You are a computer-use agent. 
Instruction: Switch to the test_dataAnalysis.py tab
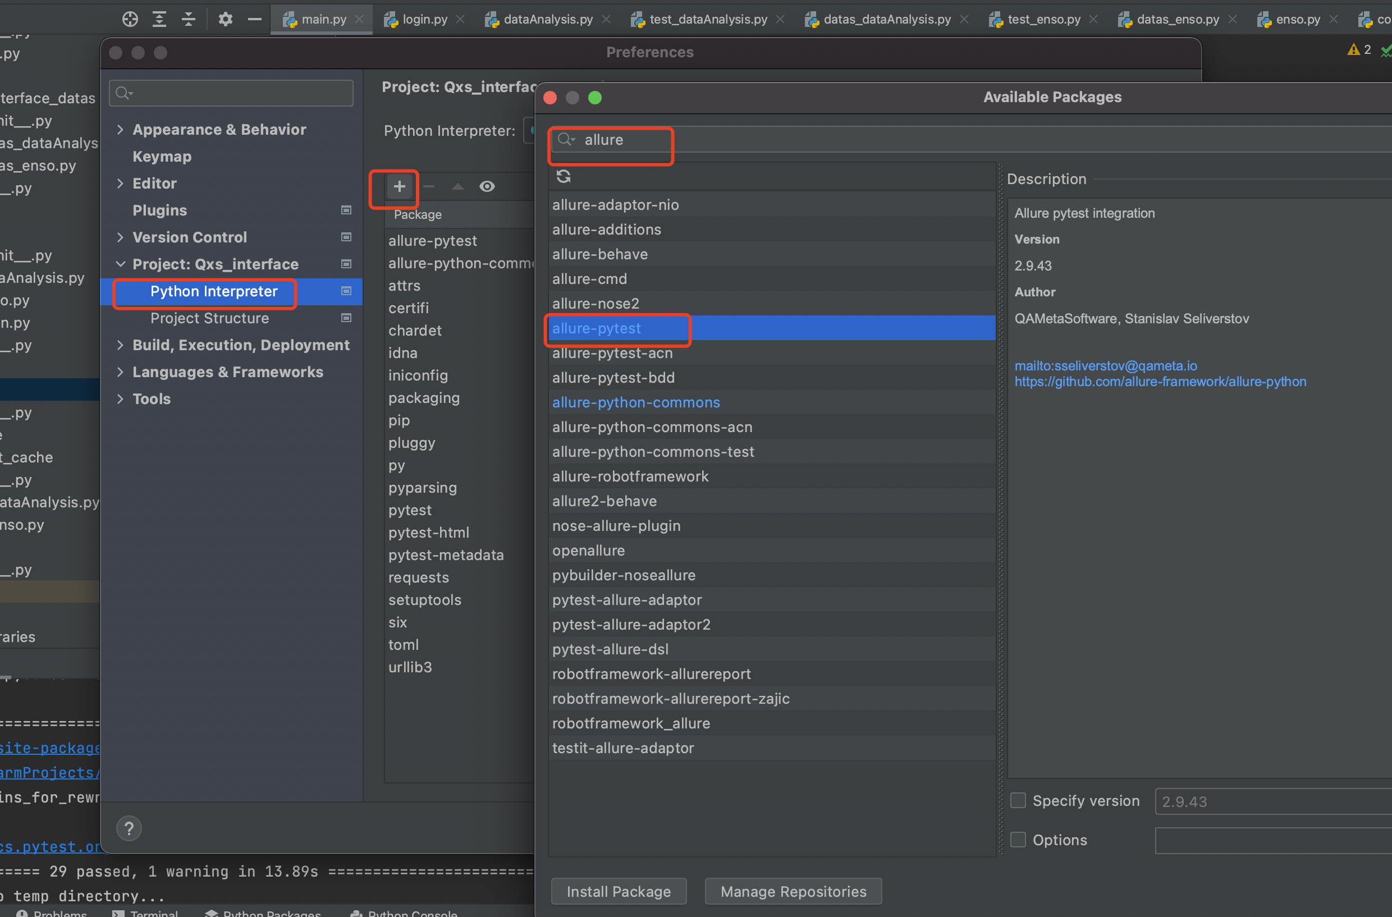click(708, 19)
